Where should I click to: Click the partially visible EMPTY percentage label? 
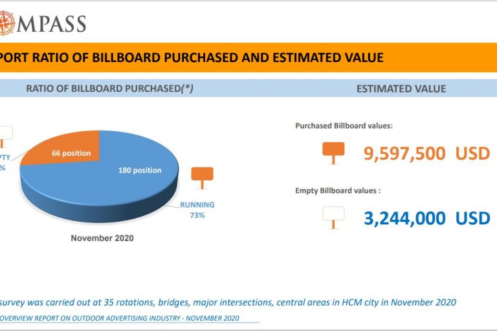4,162
